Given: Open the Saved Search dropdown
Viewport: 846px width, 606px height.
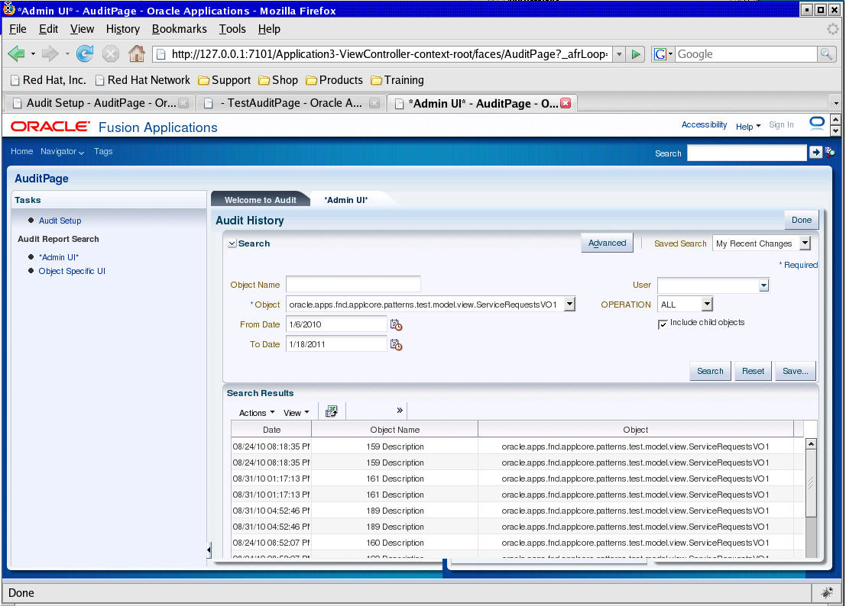Looking at the screenshot, I should pos(805,243).
